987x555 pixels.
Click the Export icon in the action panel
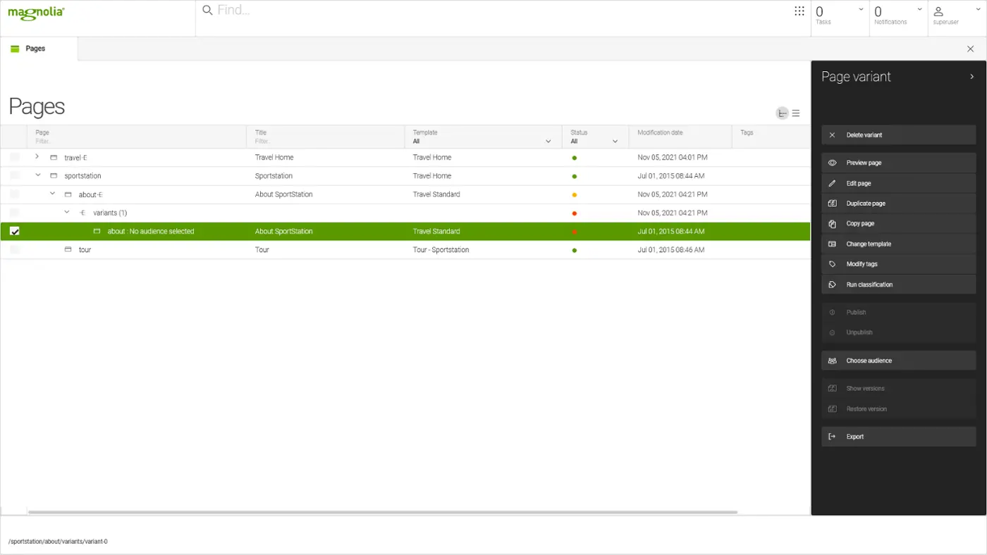[832, 437]
